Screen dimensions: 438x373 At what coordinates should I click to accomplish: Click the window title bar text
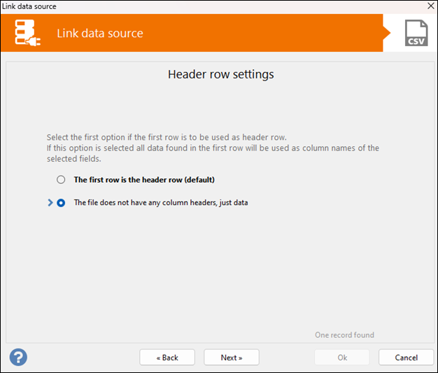tap(29, 6)
